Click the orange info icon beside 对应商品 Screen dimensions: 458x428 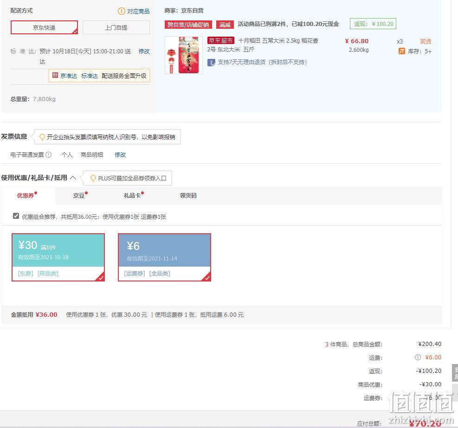point(121,11)
